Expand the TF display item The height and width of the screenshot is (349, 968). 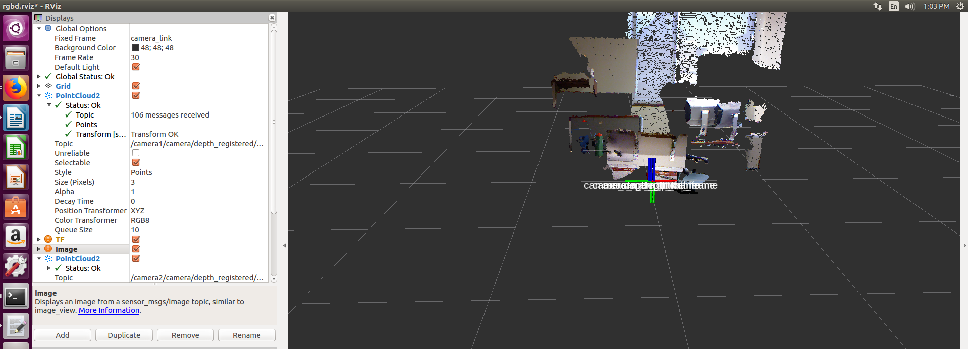pos(39,240)
